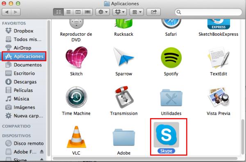Viewport: 246px width, 162px height.
Task: Select the Rucksack app icon
Action: click(124, 24)
